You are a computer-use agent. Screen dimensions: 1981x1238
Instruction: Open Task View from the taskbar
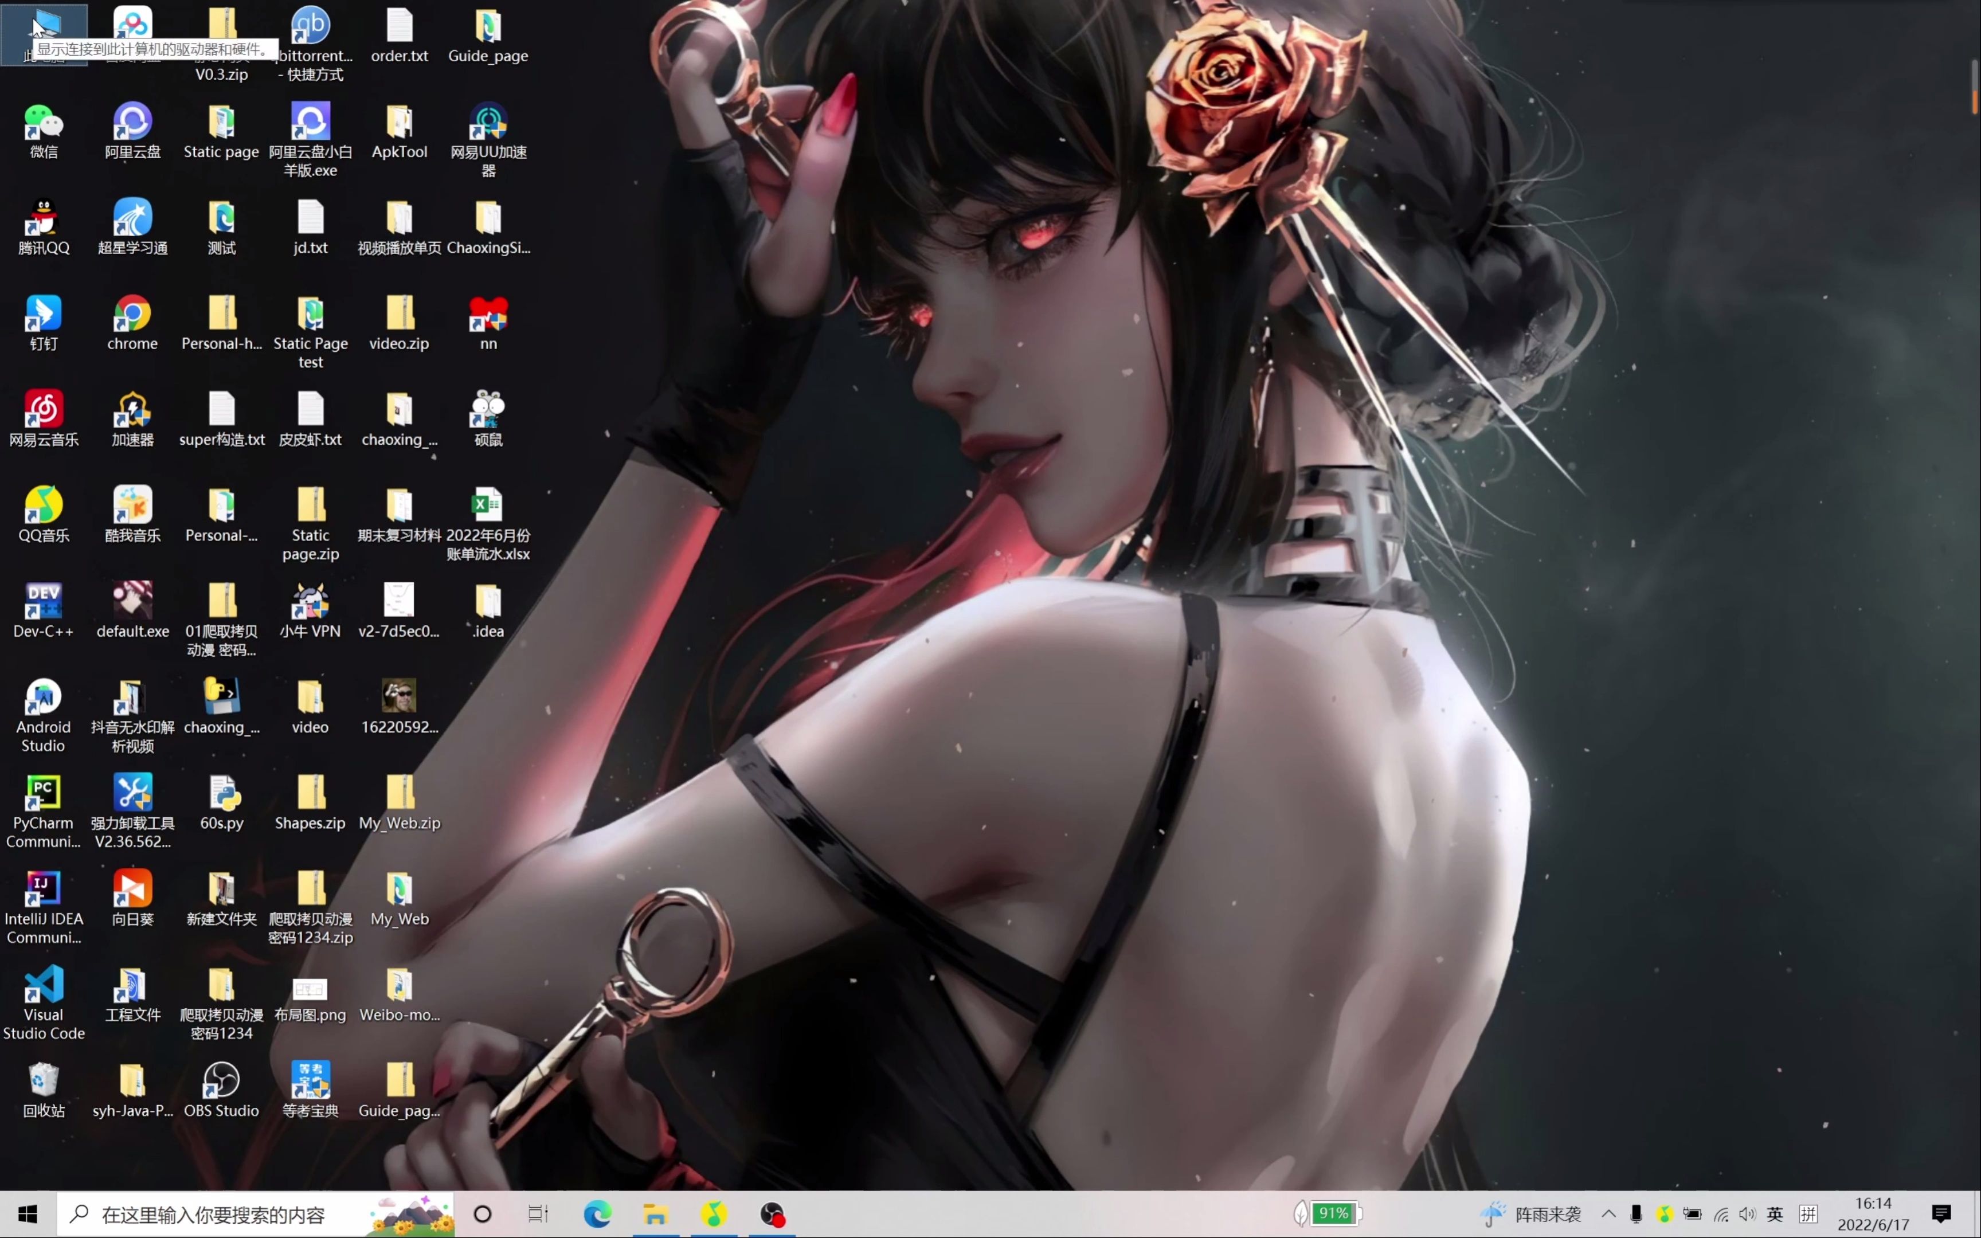pyautogui.click(x=537, y=1215)
